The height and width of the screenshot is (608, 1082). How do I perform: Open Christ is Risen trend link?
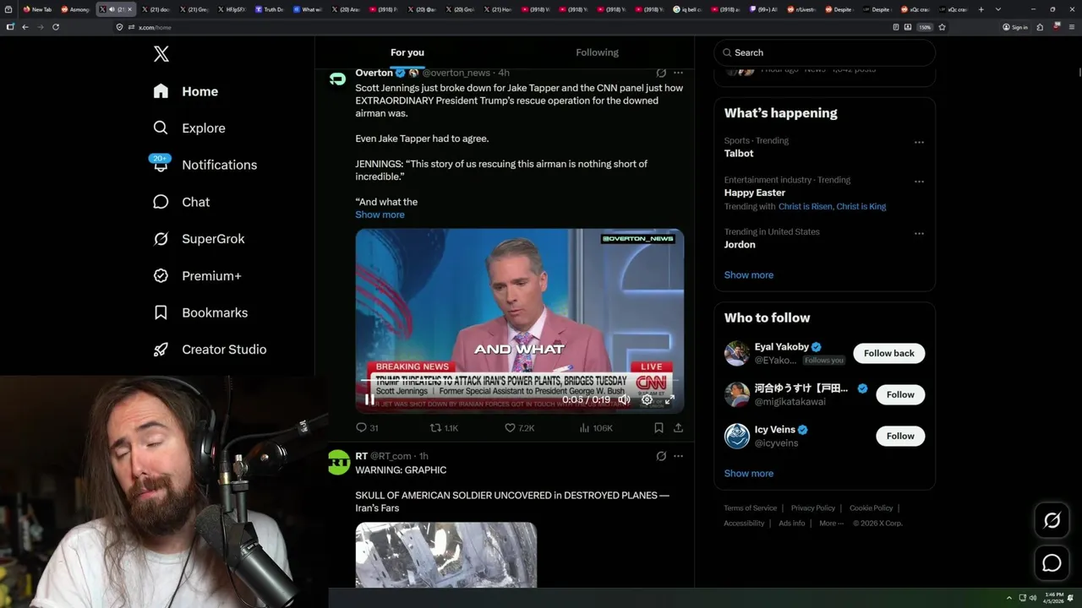point(805,207)
